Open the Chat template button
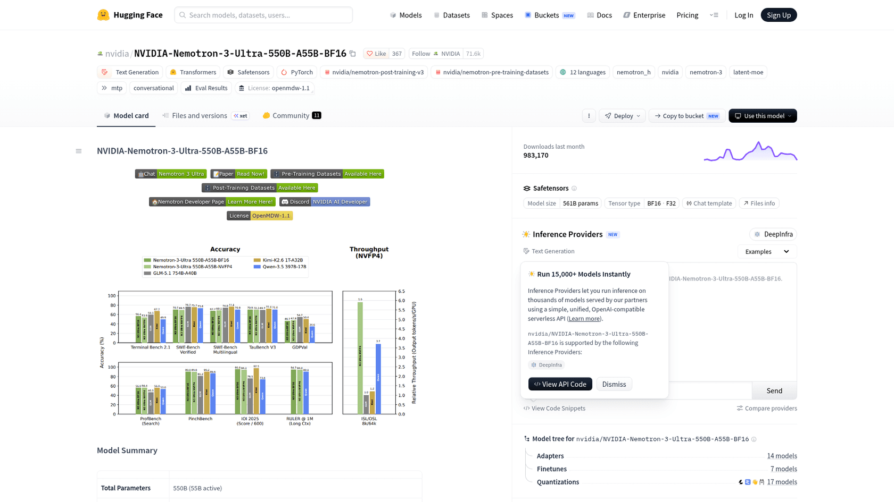The width and height of the screenshot is (894, 502). pos(709,203)
